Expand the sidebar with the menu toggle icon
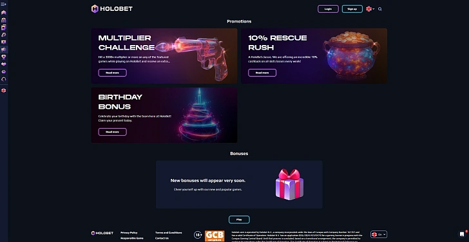The width and height of the screenshot is (469, 242). (x=4, y=4)
